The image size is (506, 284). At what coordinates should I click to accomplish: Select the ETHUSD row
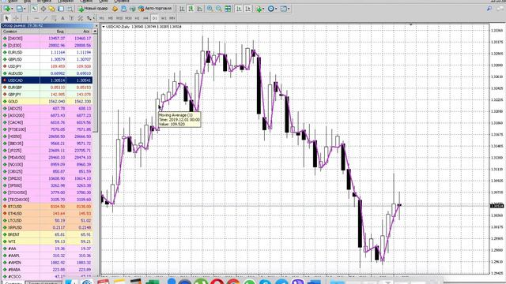(x=47, y=214)
